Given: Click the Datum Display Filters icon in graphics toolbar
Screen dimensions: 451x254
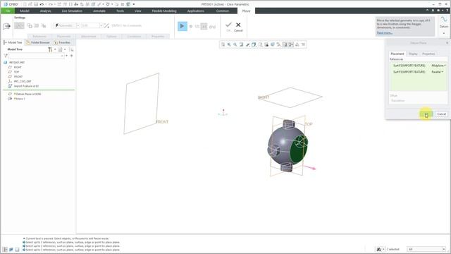Looking at the screenshot, I should (279, 44).
